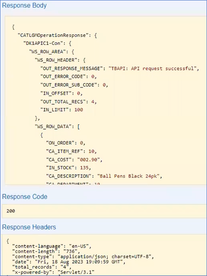207x276 pixels.
Task: Click the "content-language" header key
Action: tap(38, 246)
